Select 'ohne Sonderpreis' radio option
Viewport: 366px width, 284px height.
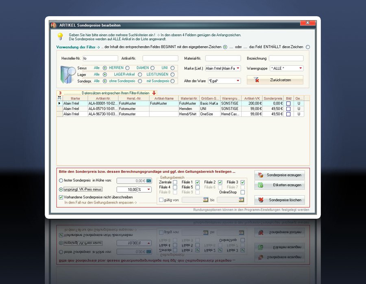(140, 81)
